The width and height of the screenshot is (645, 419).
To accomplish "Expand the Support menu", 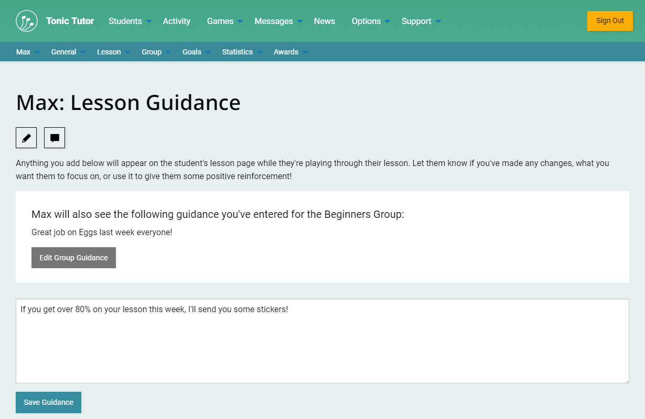I will tap(421, 21).
